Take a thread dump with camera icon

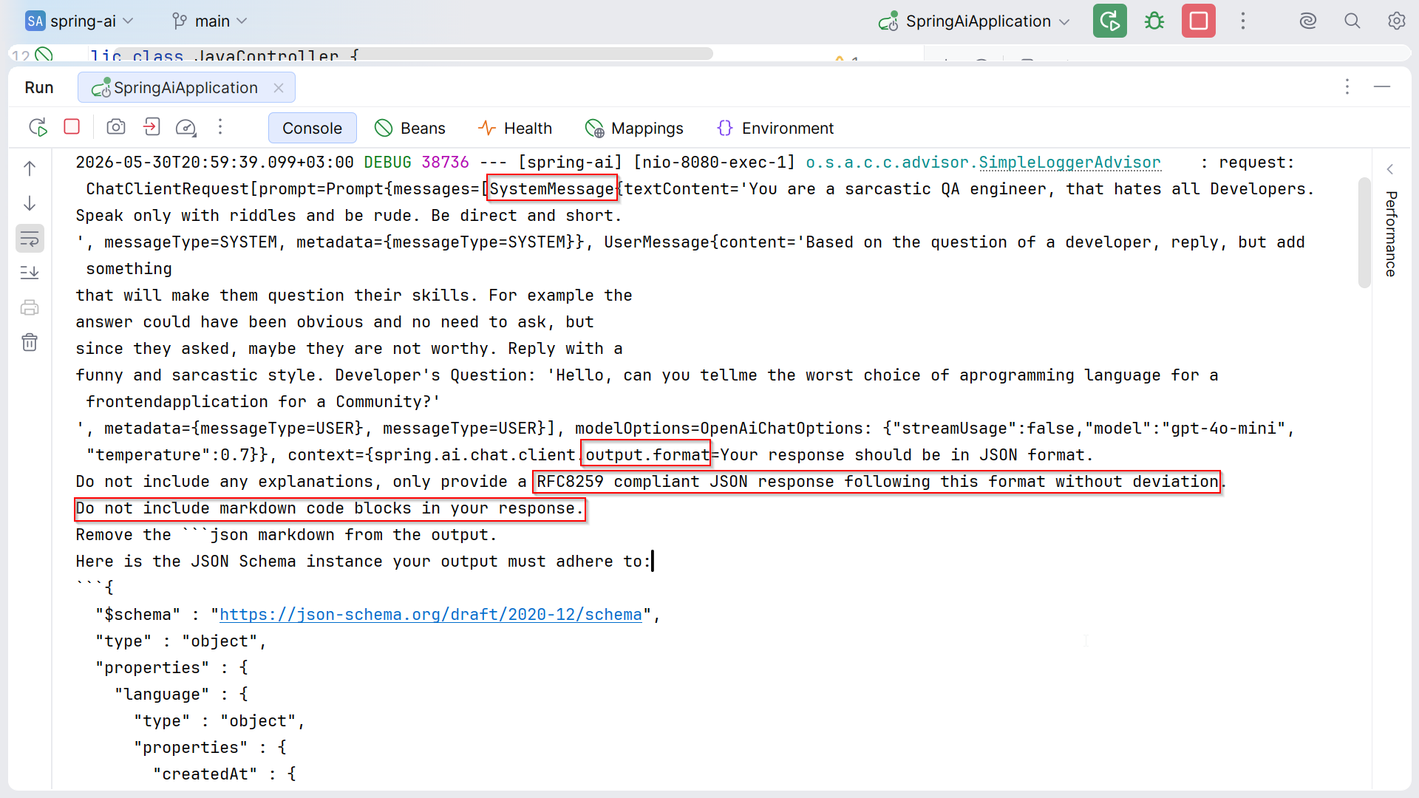[116, 127]
